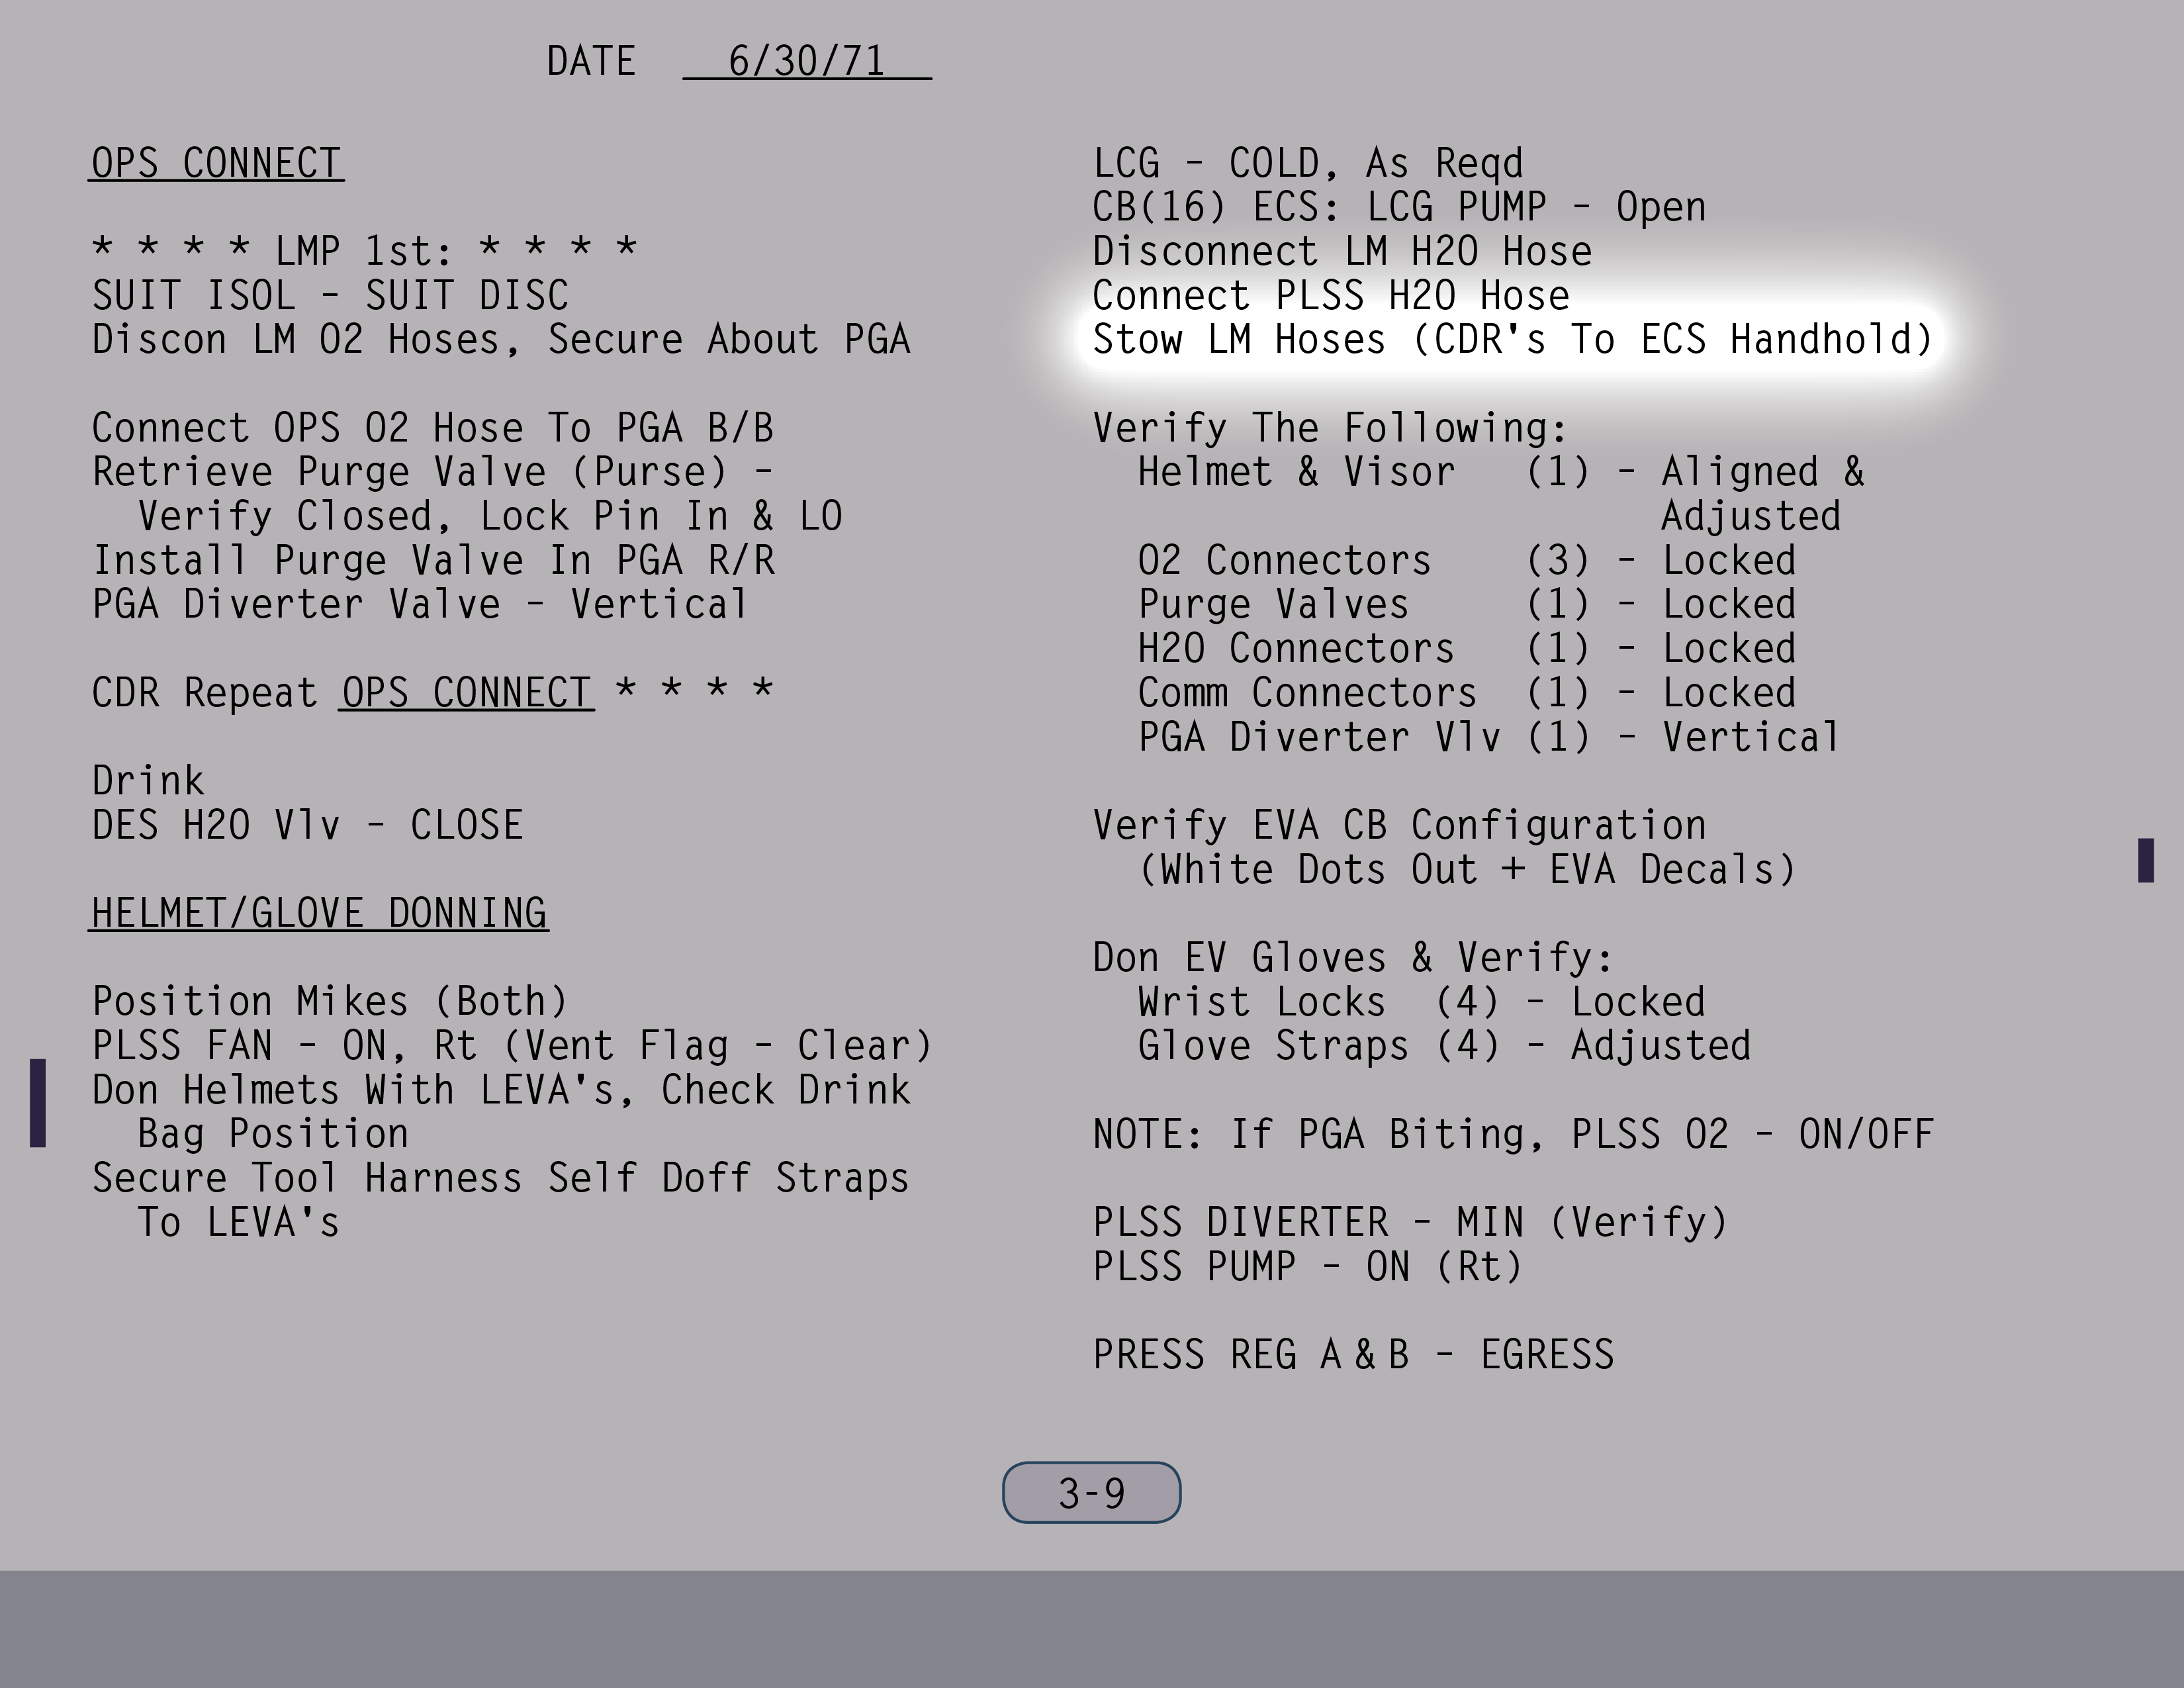Click the PRESS REG A & B - EGRESS line
Viewport: 2184px width, 1688px height.
(x=1353, y=1355)
